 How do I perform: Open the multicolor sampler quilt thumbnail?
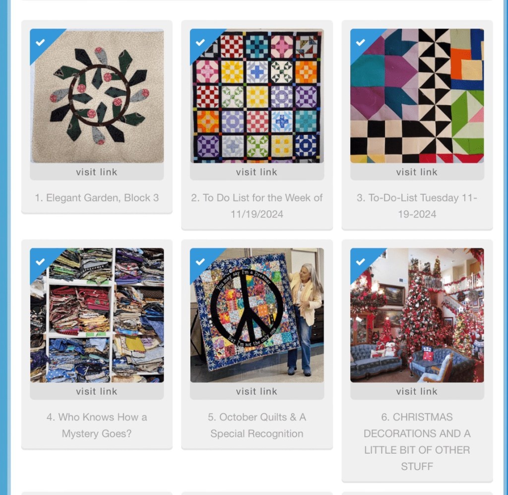[257, 96]
